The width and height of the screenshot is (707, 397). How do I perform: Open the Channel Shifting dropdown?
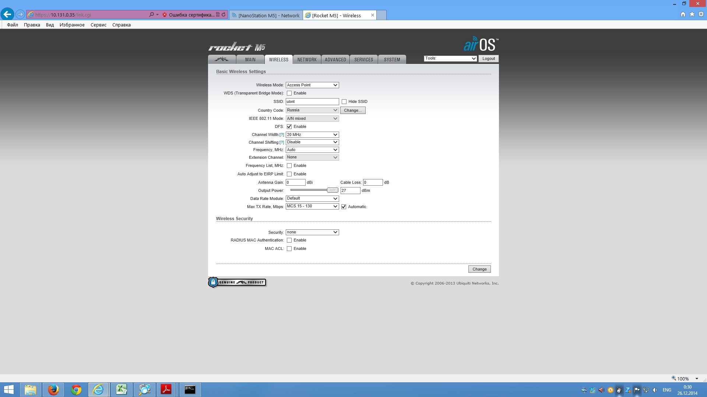312,142
